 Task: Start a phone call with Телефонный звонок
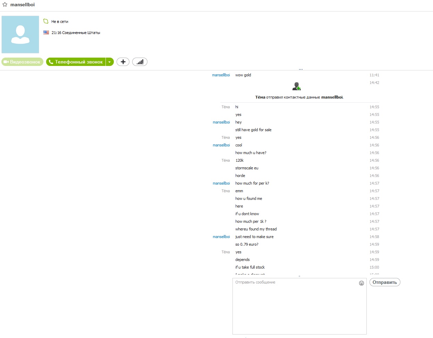point(76,62)
